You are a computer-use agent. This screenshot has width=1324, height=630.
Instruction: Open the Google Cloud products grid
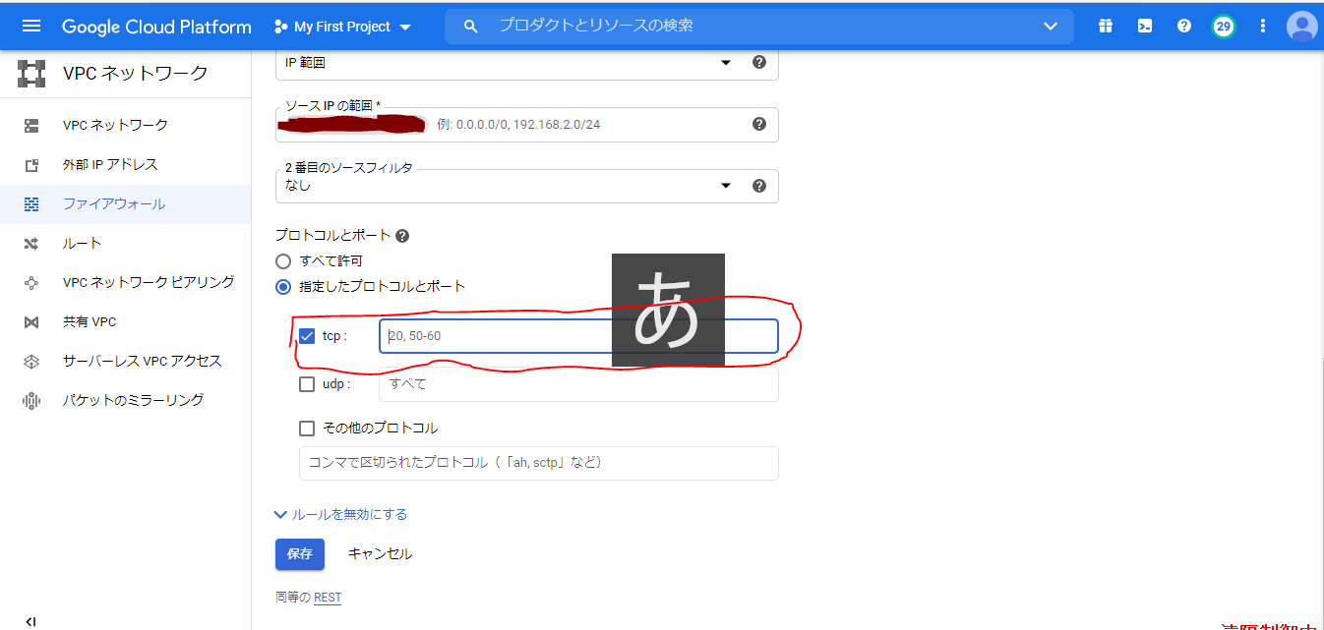(x=1105, y=26)
